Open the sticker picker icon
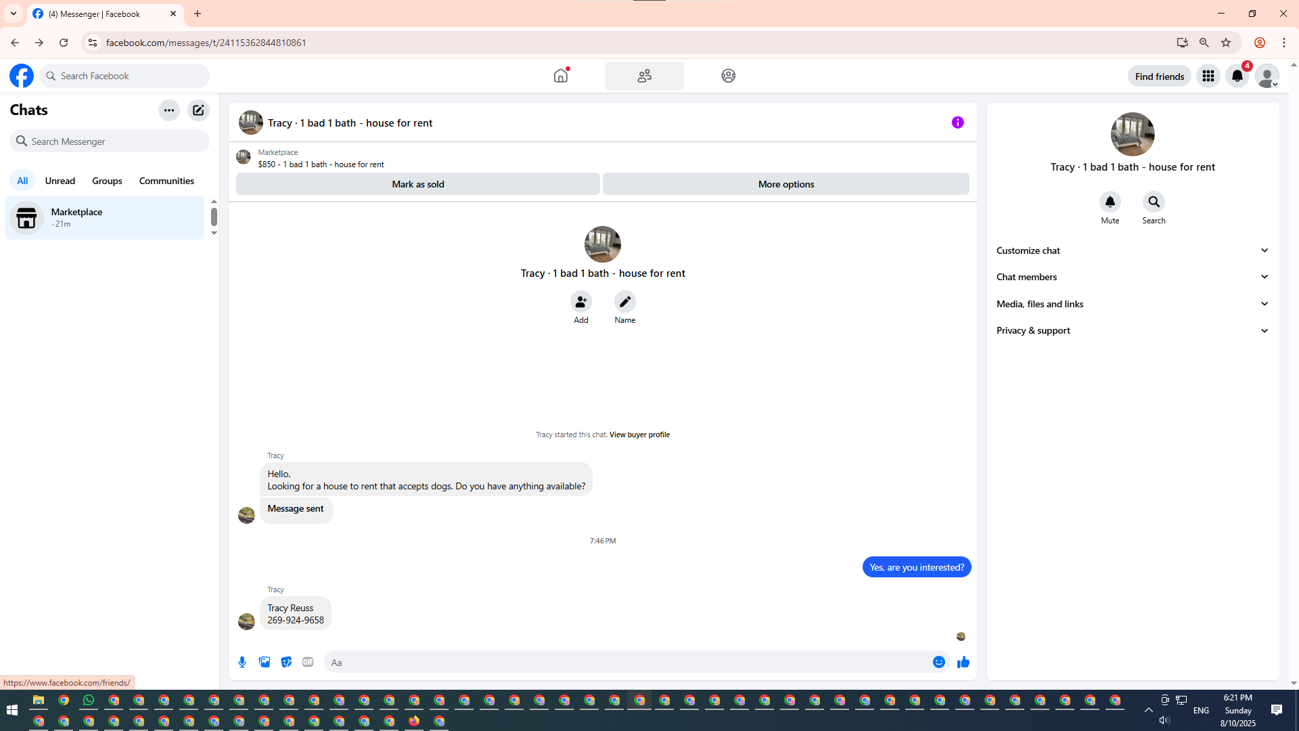 [x=286, y=662]
